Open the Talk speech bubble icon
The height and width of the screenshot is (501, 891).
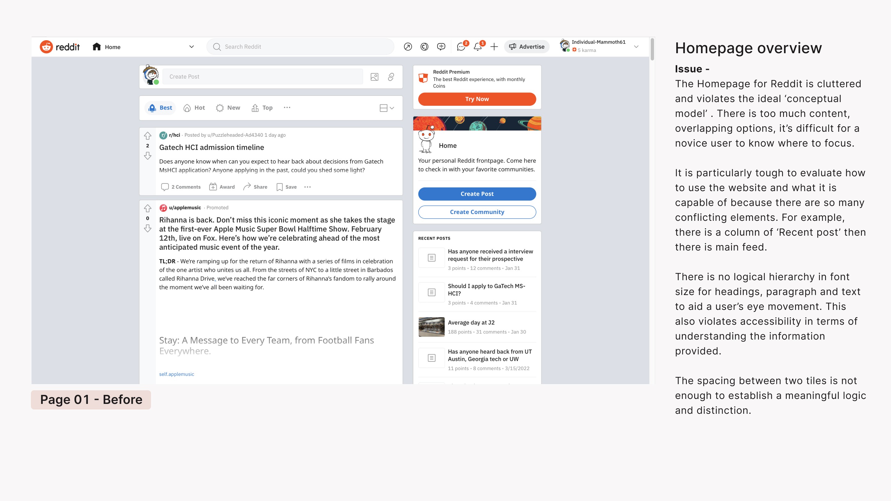click(441, 47)
